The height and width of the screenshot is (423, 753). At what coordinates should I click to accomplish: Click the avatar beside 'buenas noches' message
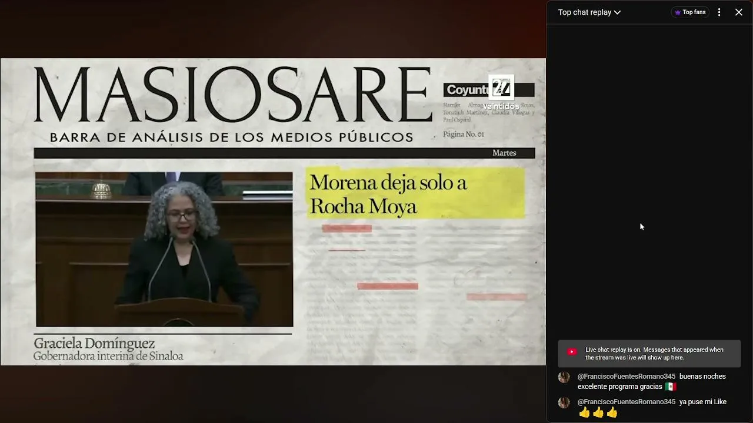click(x=564, y=377)
